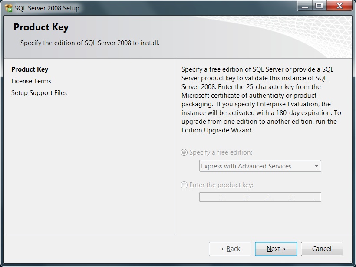The height and width of the screenshot is (267, 356).
Task: Expand the free edition dropdown arrow
Action: (x=316, y=166)
